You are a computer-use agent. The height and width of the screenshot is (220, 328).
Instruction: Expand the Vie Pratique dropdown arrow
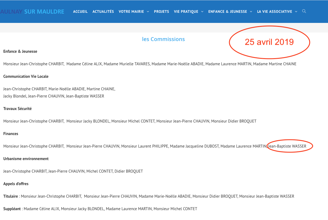(202, 12)
